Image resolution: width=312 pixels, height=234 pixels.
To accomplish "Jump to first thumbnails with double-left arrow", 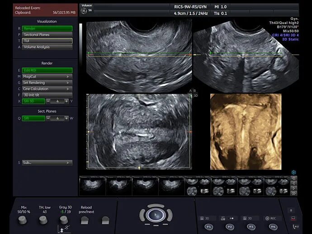I will pos(294,178).
